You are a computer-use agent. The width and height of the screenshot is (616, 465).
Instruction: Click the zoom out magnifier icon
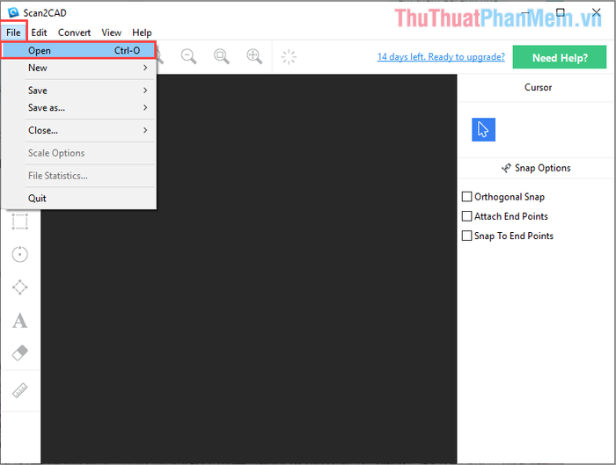click(189, 56)
